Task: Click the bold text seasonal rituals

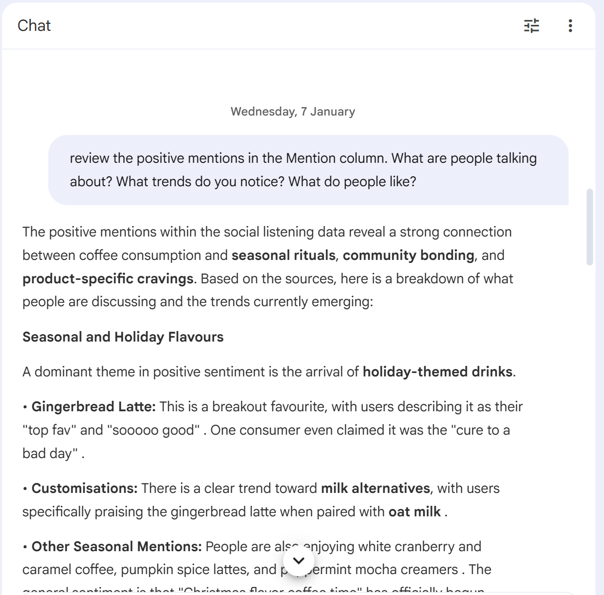Action: (284, 255)
